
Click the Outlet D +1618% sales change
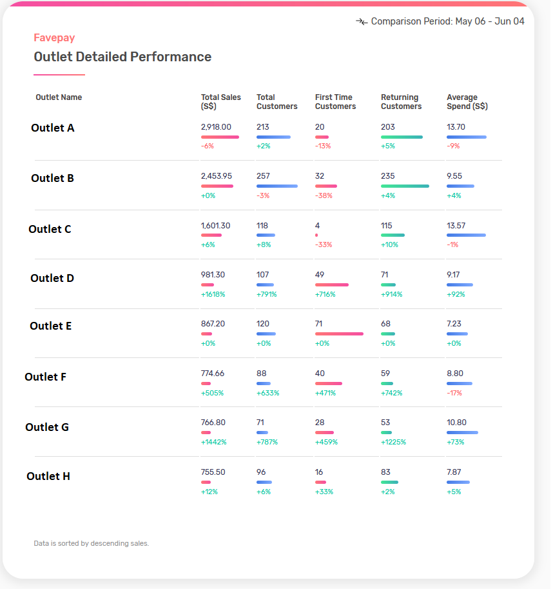click(x=213, y=294)
